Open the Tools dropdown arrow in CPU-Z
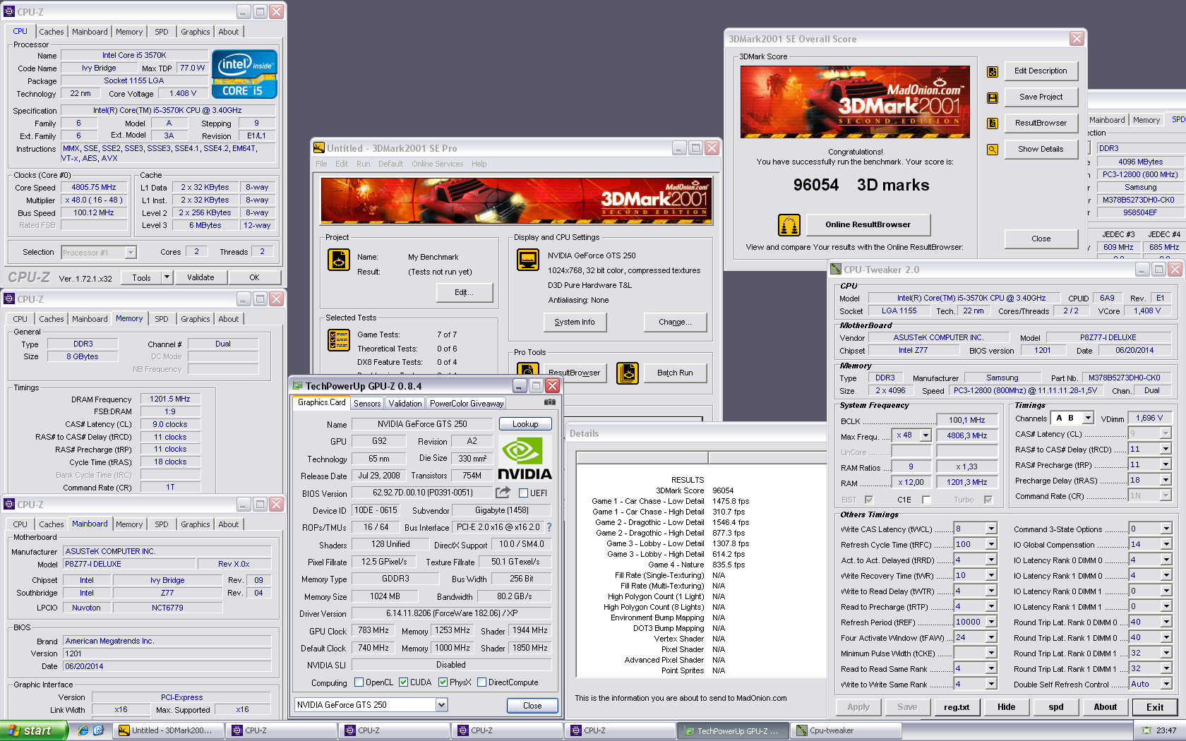 167,277
